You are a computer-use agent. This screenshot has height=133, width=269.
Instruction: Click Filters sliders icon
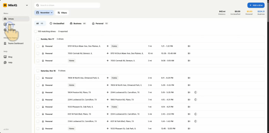click(x=59, y=13)
